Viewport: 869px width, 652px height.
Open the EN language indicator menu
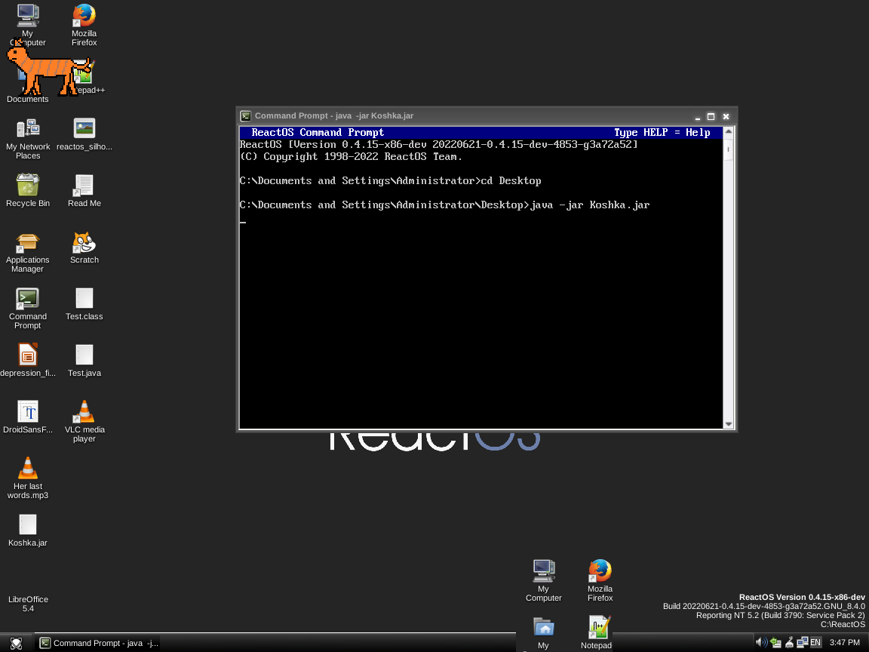pos(815,643)
